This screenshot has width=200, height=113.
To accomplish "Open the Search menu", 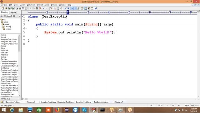I will coord(22,5).
